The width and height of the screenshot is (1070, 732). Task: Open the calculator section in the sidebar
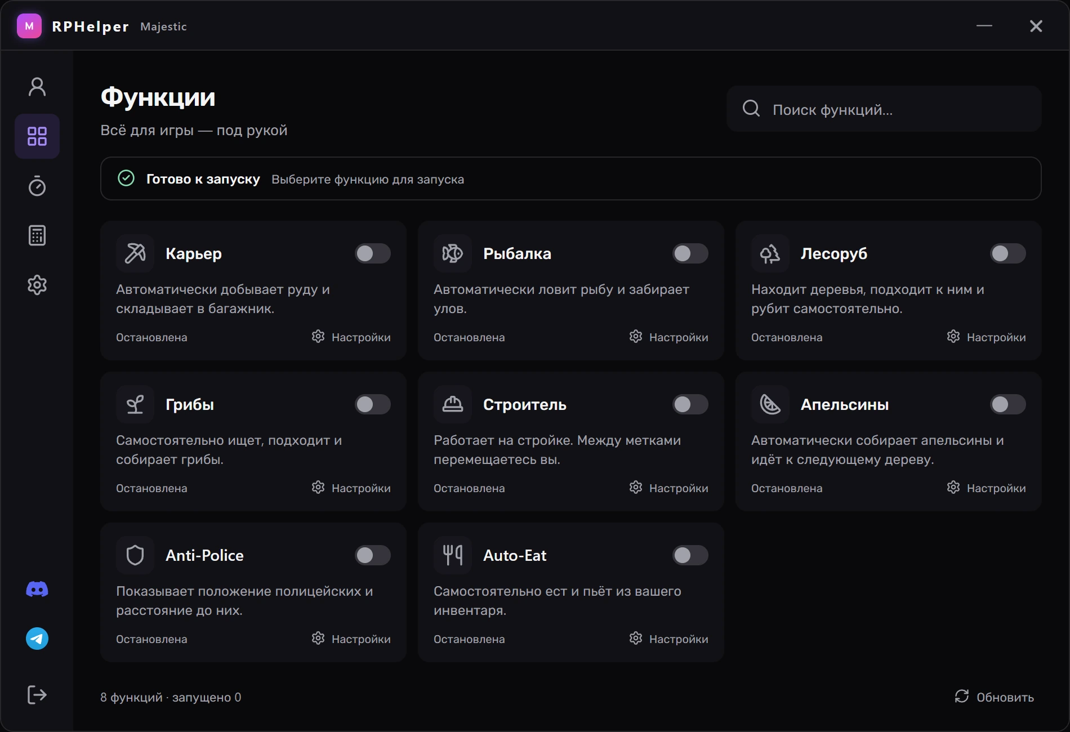coord(37,235)
